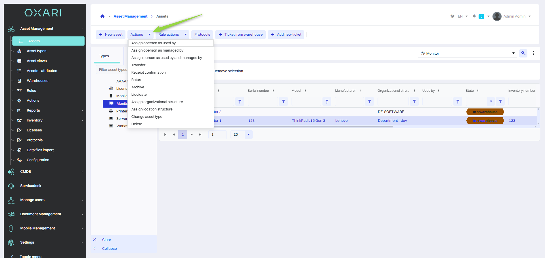
Task: Open the Asset Management breadcrumb link
Action: click(131, 16)
